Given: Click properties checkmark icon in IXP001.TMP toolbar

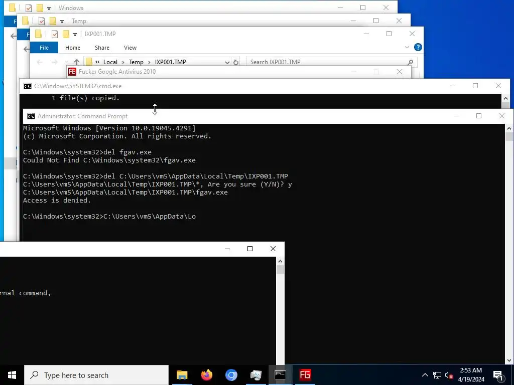Looking at the screenshot, I should (55, 34).
